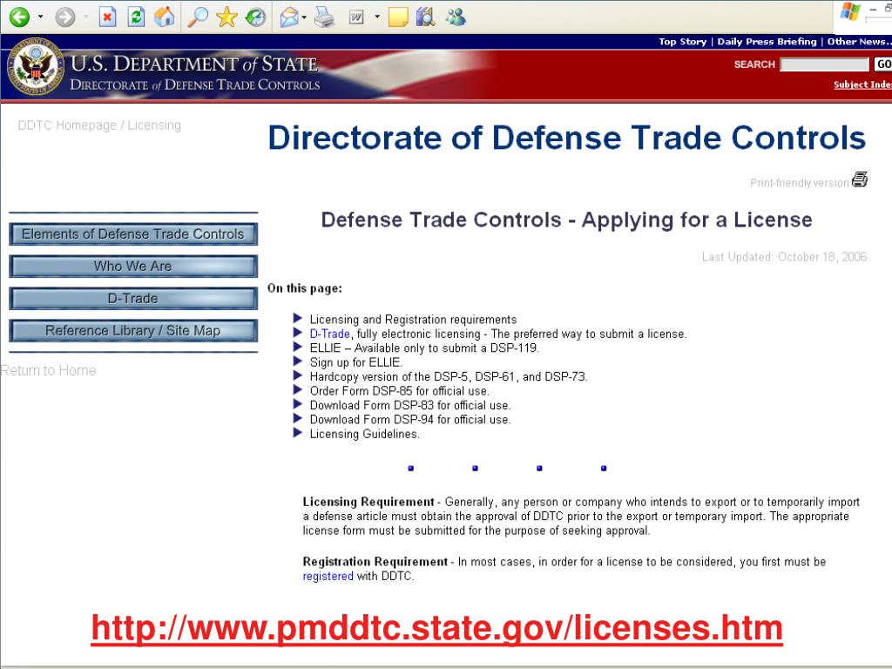Open Elements of Defense Trade Controls menu
This screenshot has width=892, height=669.
[x=133, y=233]
